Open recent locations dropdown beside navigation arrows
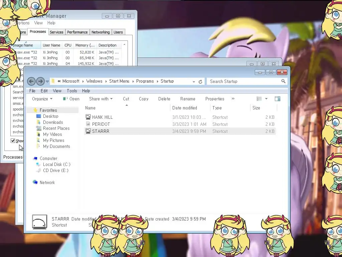 click(x=47, y=82)
